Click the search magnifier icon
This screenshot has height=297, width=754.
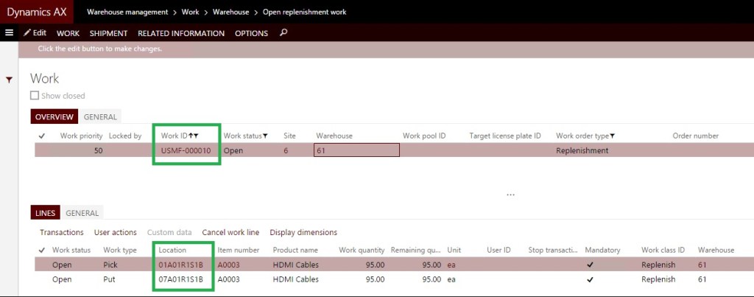point(284,33)
